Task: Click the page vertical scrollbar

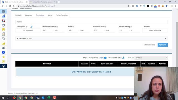Action: pyautogui.click(x=177, y=44)
